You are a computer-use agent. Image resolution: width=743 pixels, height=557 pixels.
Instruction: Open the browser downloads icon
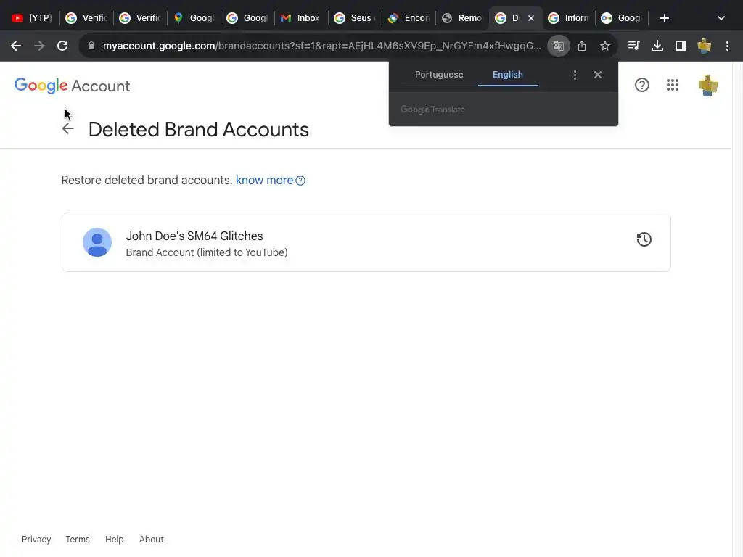[x=657, y=46]
